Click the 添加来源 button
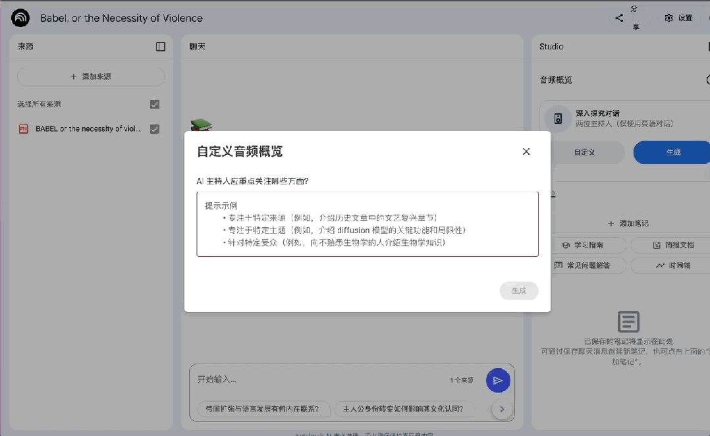 91,76
